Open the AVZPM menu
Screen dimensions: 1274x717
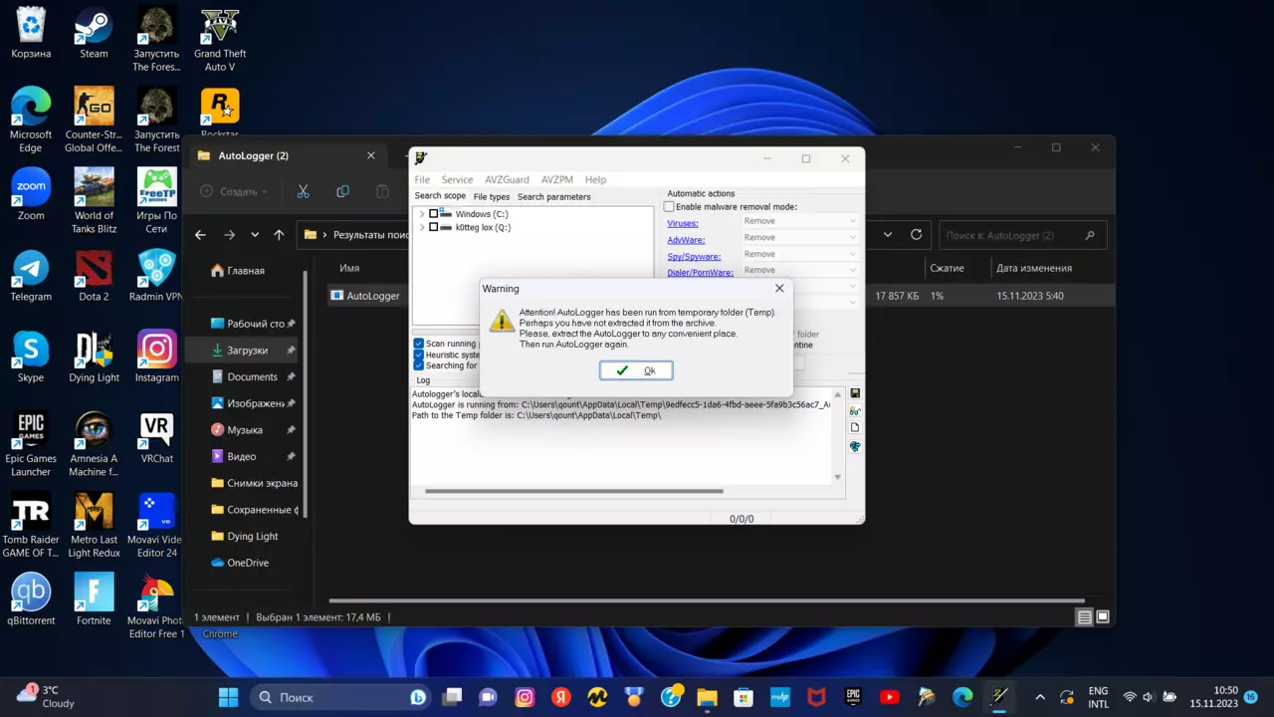click(x=557, y=179)
